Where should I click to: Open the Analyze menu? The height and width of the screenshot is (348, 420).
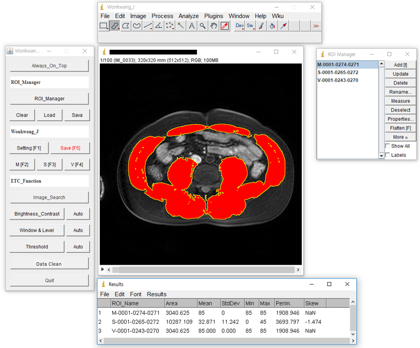pos(188,16)
